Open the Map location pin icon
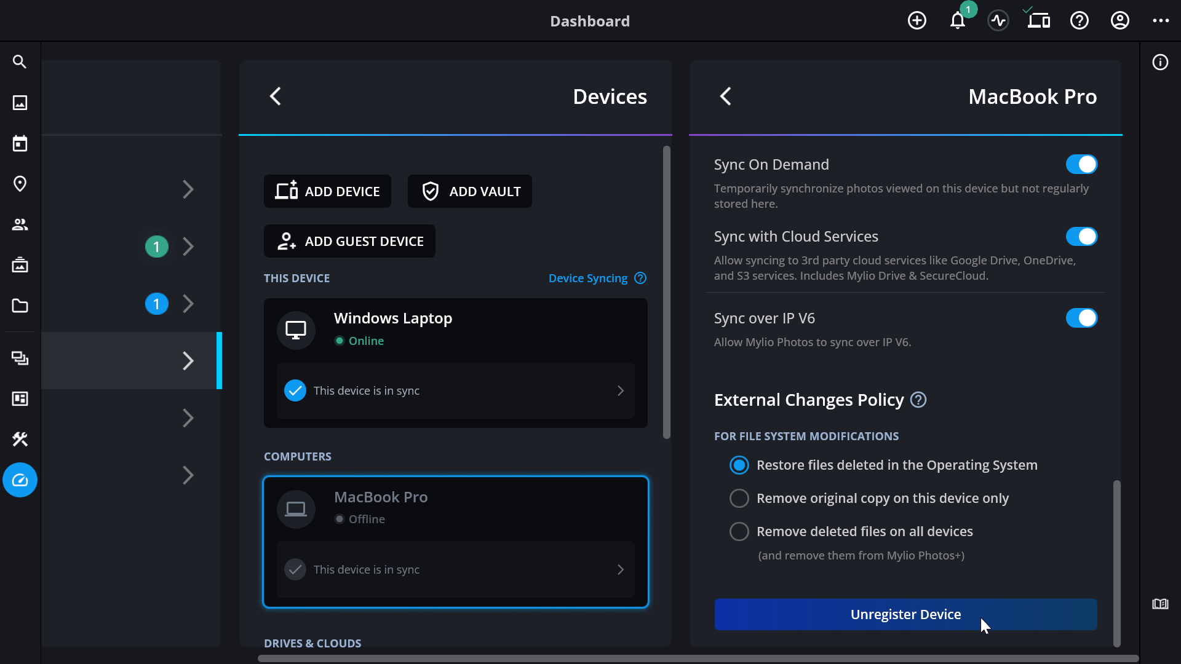 20,184
